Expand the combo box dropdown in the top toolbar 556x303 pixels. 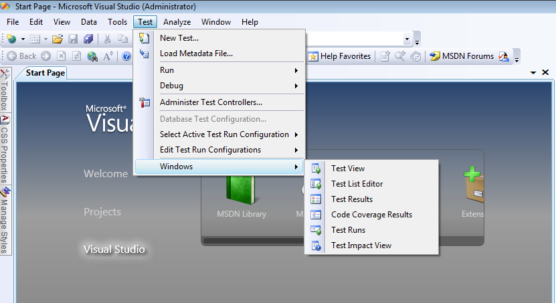click(407, 39)
